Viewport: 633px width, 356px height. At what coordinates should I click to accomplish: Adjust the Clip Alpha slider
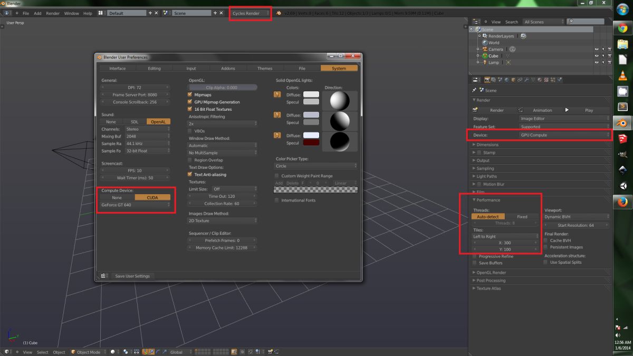click(223, 88)
